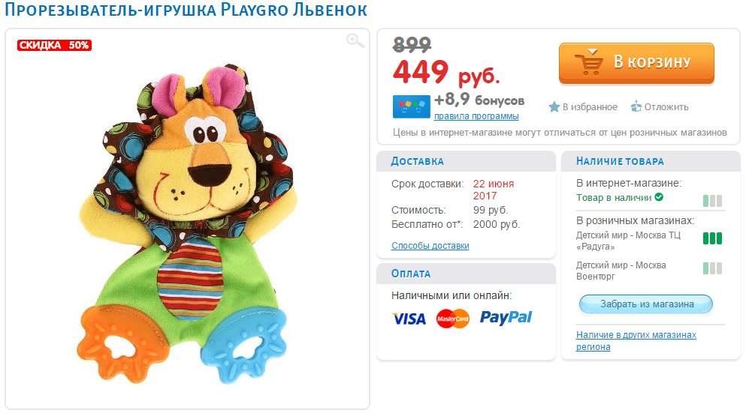Click the PayPal payment logo

[506, 317]
